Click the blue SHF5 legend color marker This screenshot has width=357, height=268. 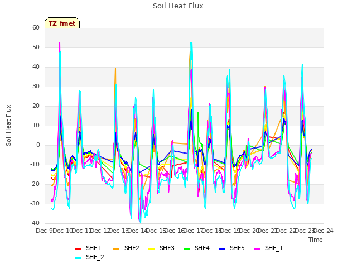click(222, 249)
